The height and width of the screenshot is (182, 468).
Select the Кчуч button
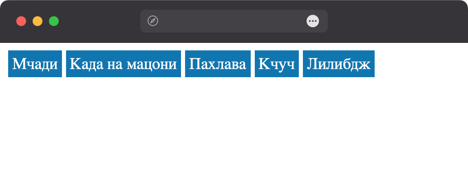(x=276, y=64)
